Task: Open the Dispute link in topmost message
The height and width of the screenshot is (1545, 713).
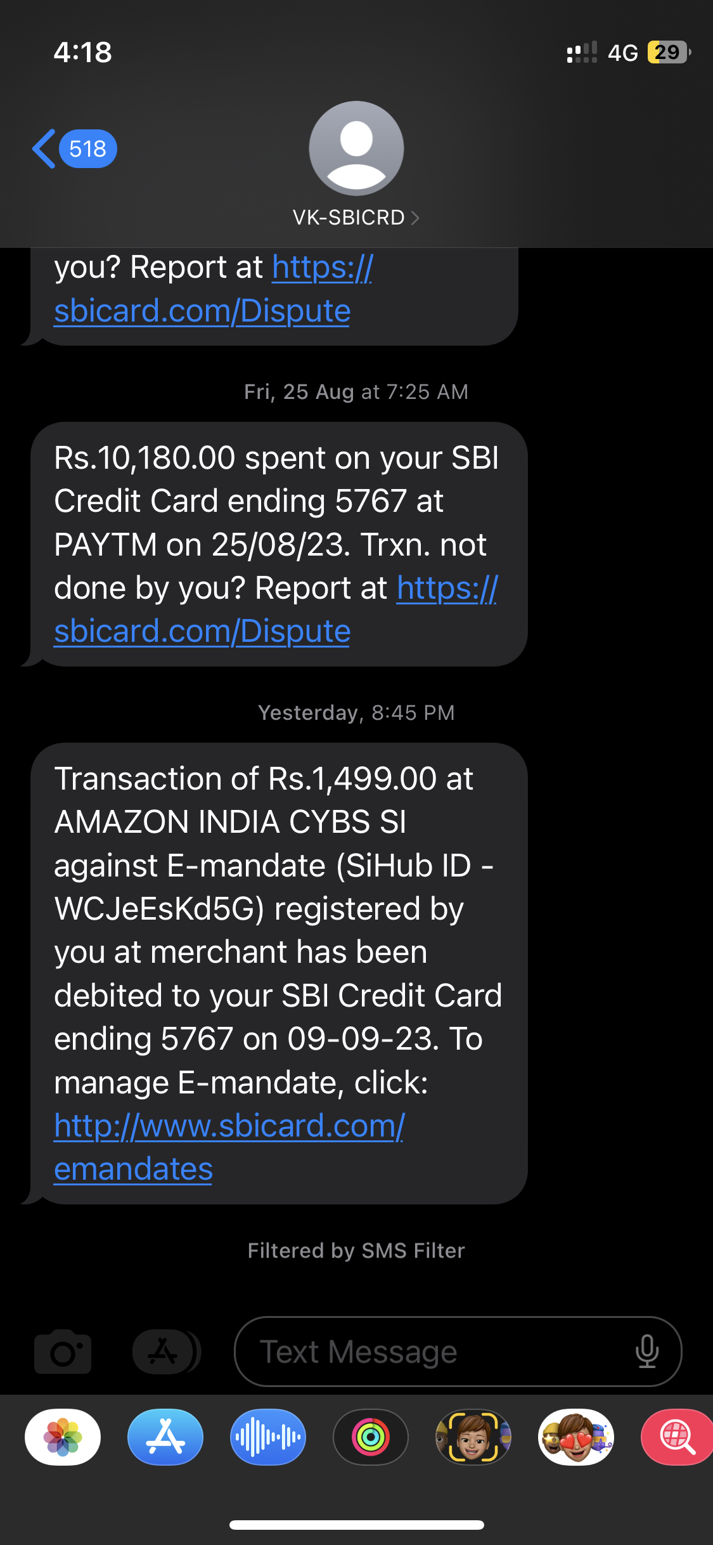Action: 202,311
